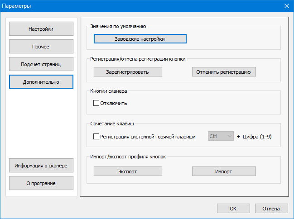Click the Параметры title bar
Image resolution: width=294 pixels, height=219 pixels.
coord(136,6)
